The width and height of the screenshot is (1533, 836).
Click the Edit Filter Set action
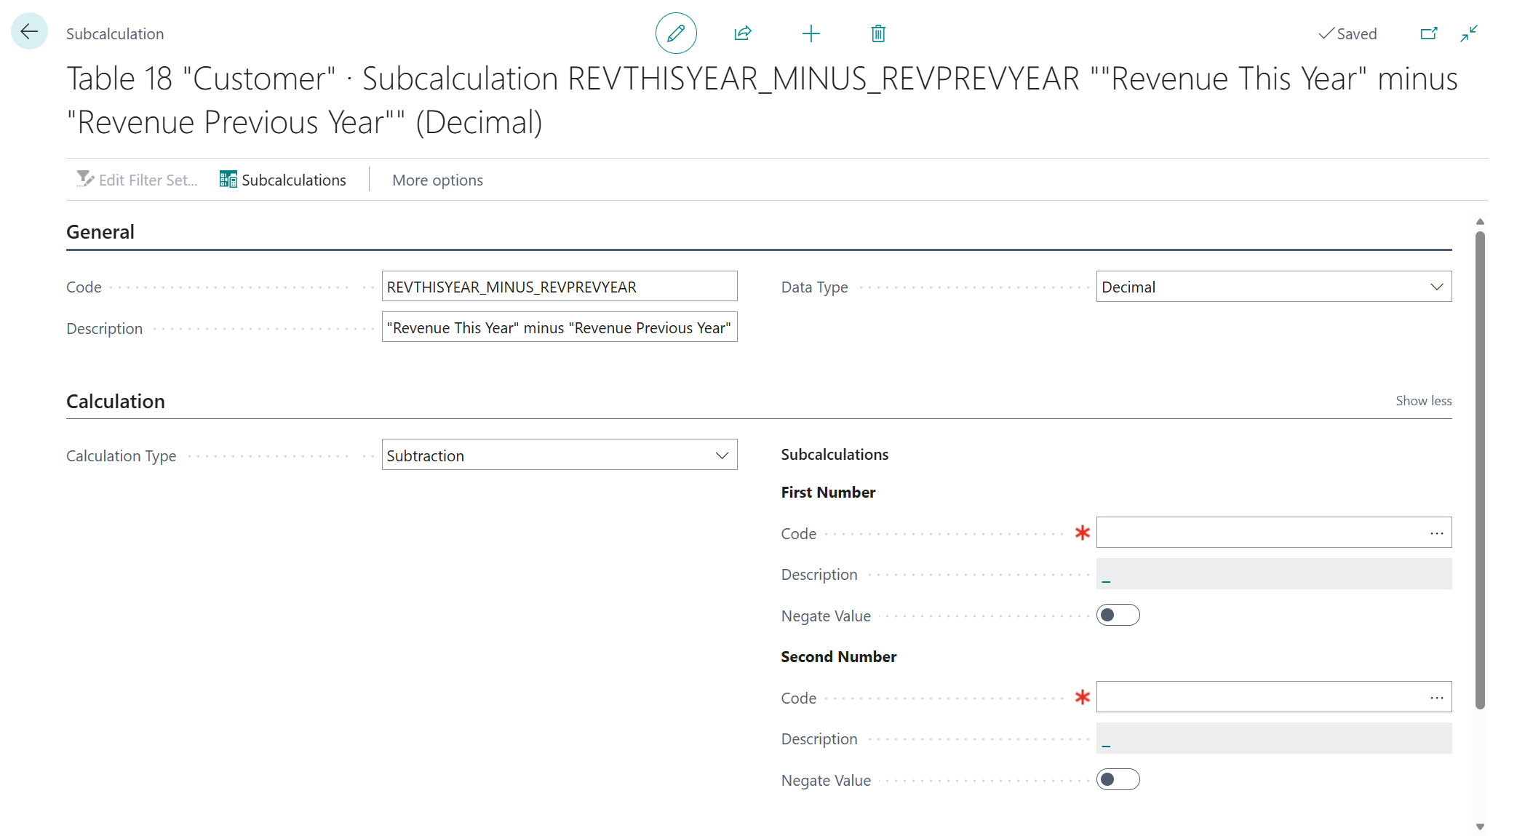point(138,180)
